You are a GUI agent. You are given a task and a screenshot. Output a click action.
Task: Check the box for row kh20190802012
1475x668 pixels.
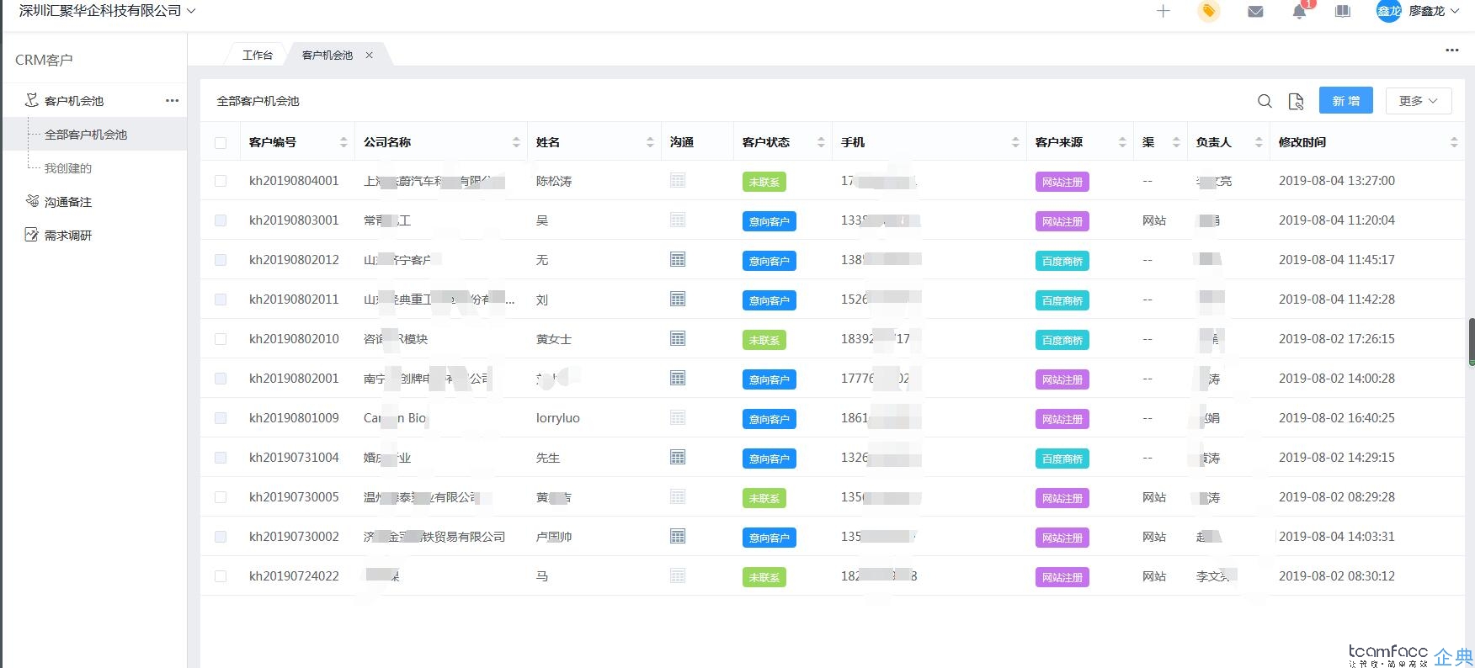point(221,260)
